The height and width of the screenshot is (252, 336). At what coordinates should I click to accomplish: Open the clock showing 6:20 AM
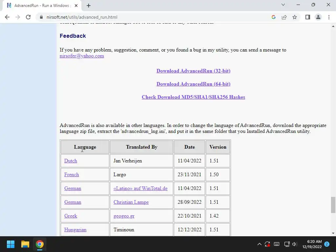click(312, 244)
